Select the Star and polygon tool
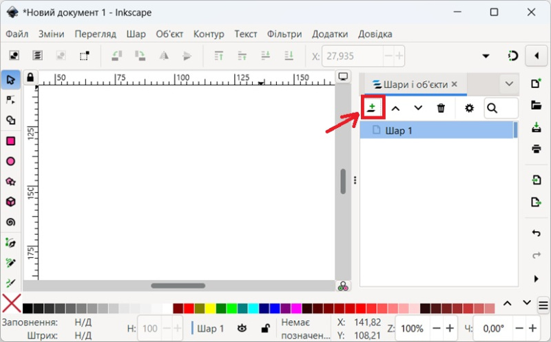This screenshot has width=551, height=342. (10, 182)
